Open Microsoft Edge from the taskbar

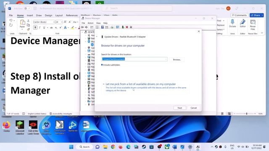128,147
